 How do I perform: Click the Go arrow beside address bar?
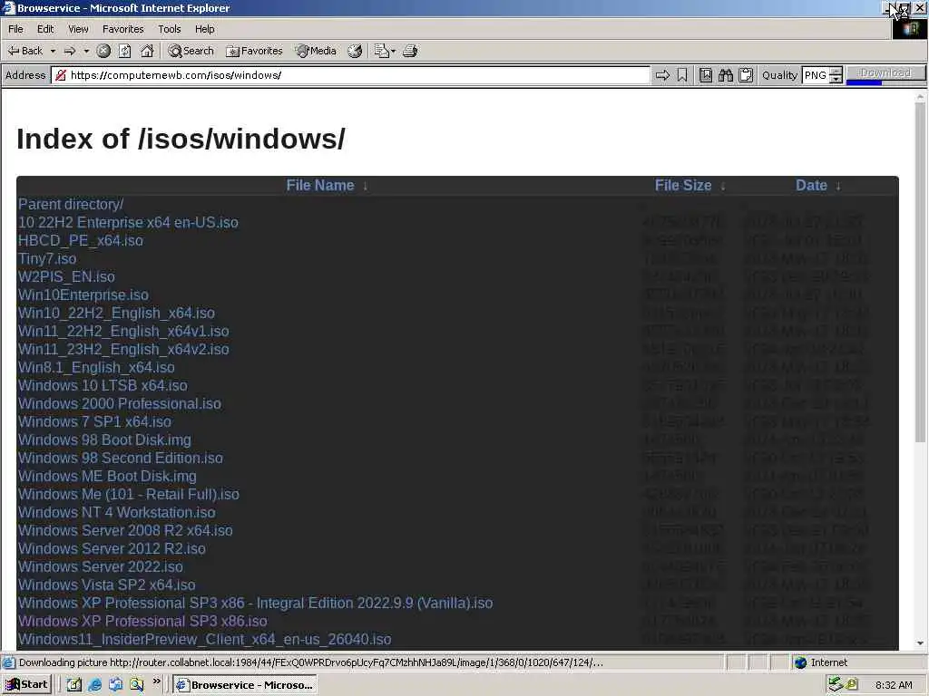click(x=662, y=75)
